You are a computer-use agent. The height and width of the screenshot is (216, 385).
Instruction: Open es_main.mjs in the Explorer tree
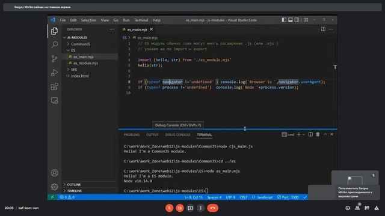tap(83, 56)
